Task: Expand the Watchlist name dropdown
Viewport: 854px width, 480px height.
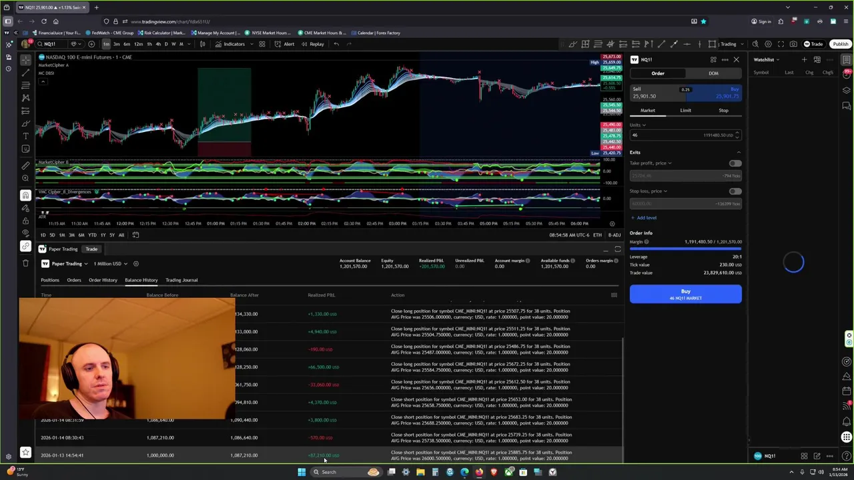Action: click(766, 59)
